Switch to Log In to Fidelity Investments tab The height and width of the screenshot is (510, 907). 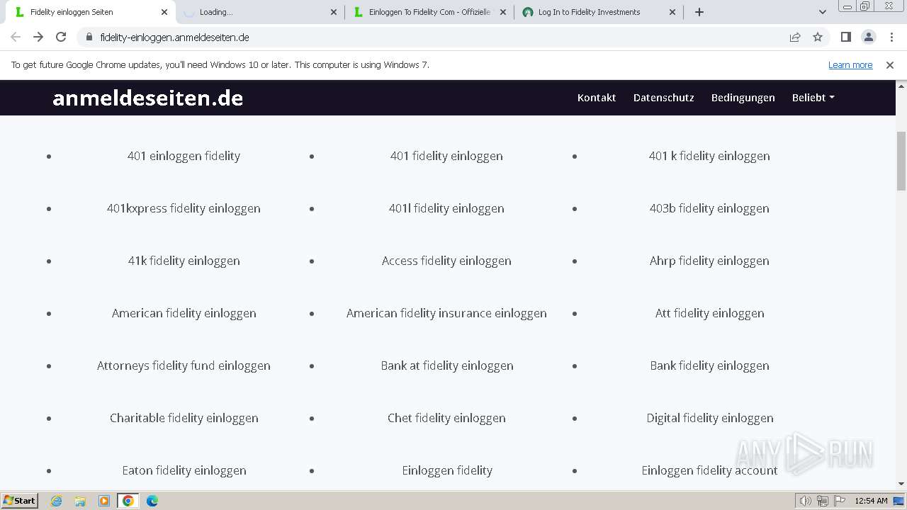click(x=599, y=12)
